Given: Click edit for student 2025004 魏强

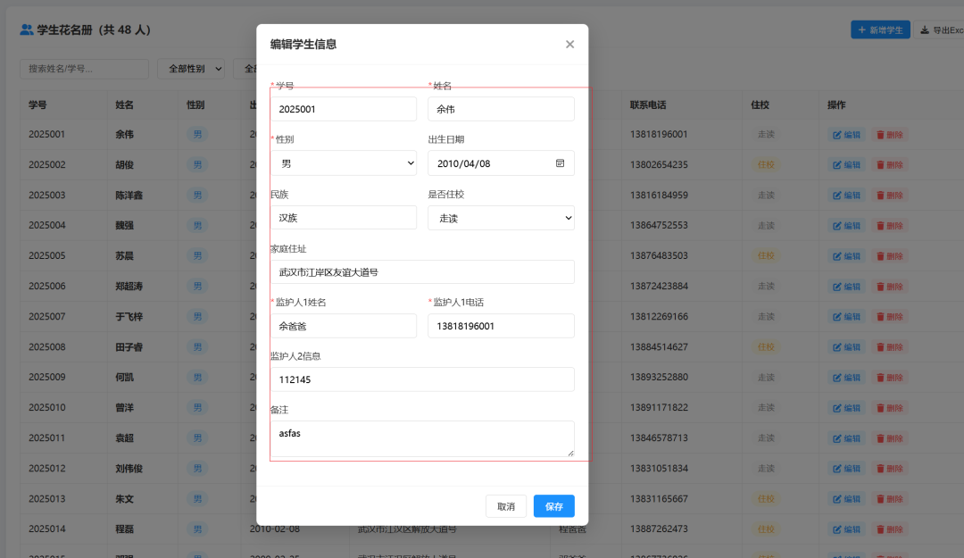Looking at the screenshot, I should pyautogui.click(x=846, y=226).
